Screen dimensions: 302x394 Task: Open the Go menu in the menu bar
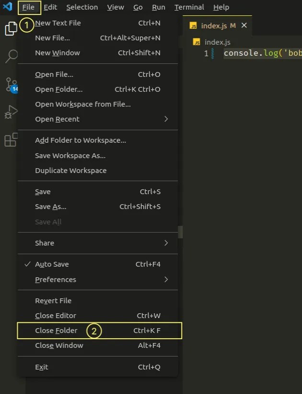(x=138, y=7)
